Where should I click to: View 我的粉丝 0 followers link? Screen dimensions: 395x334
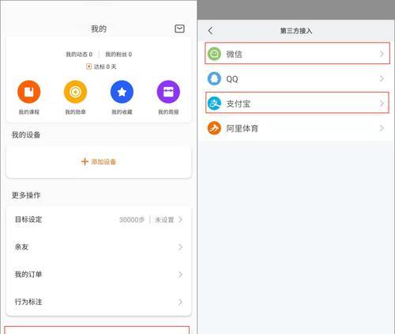(118, 55)
